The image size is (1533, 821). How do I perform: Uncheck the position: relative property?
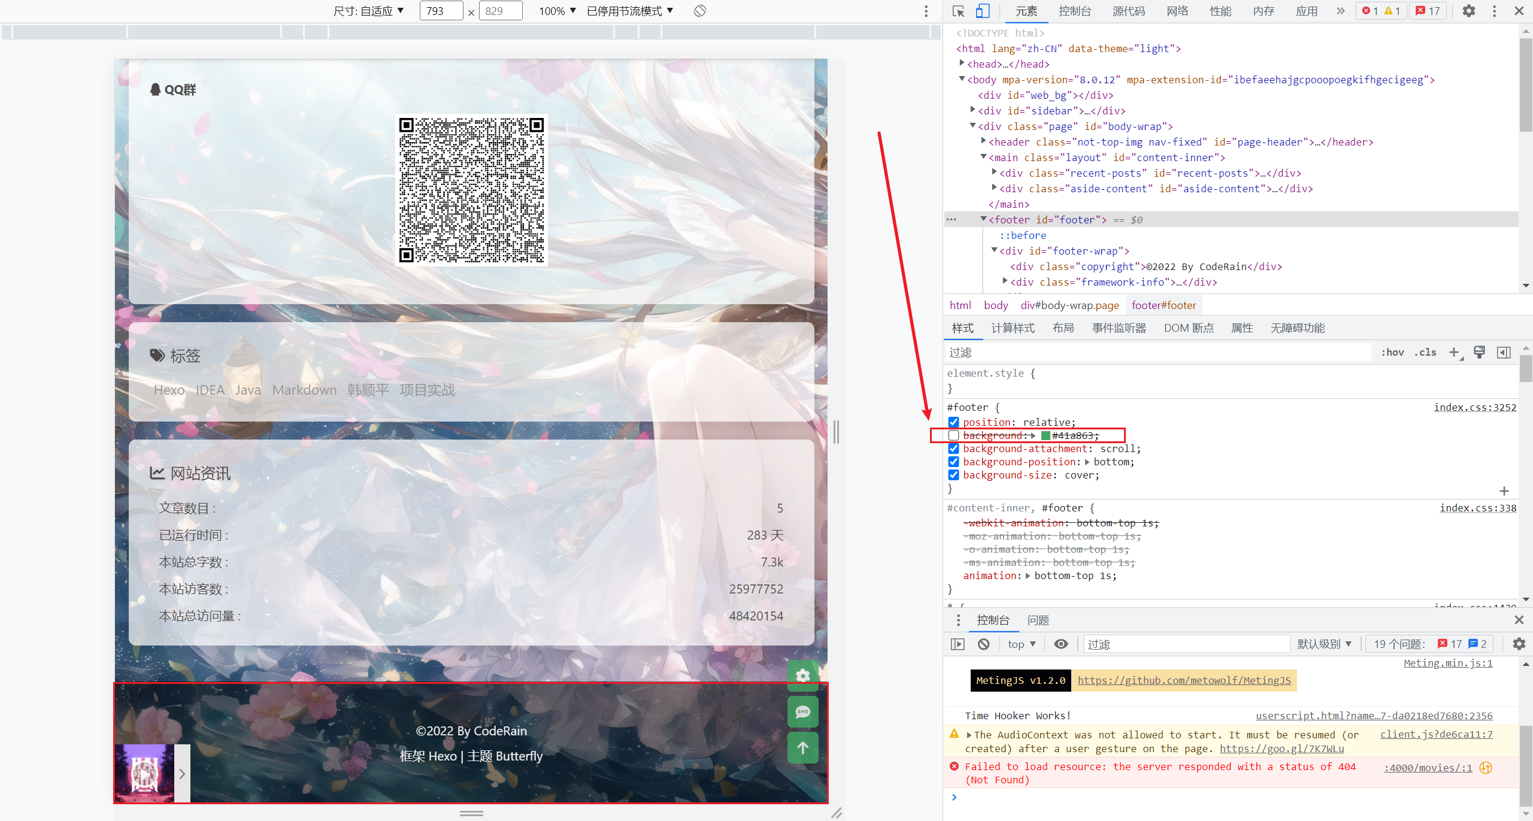954,422
